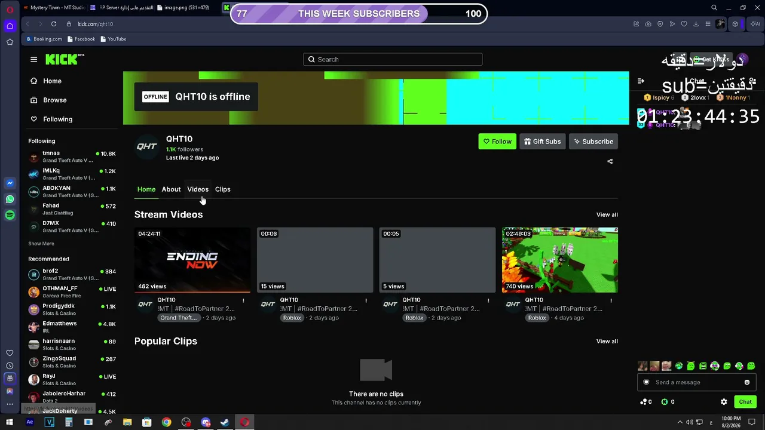
Task: Open tmnaa channel in Following list
Action: 72,157
